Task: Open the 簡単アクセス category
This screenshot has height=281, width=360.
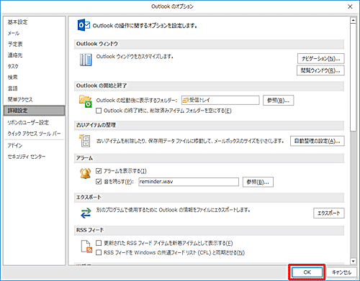Action: pyautogui.click(x=20, y=99)
